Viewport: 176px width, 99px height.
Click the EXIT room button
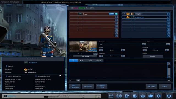165,86
